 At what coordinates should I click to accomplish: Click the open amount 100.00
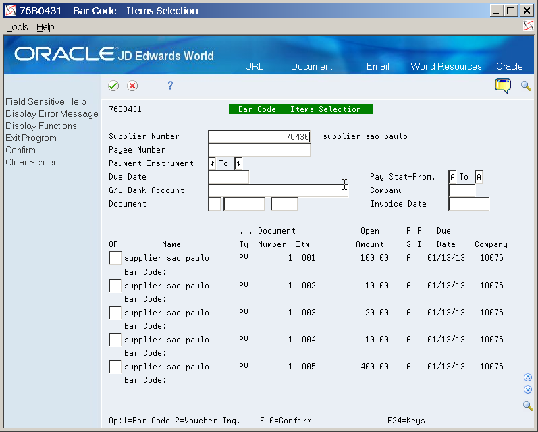click(375, 258)
